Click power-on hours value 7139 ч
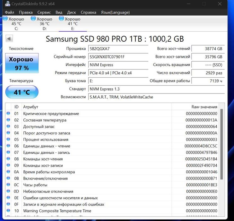The image size is (234, 221). tap(208, 81)
